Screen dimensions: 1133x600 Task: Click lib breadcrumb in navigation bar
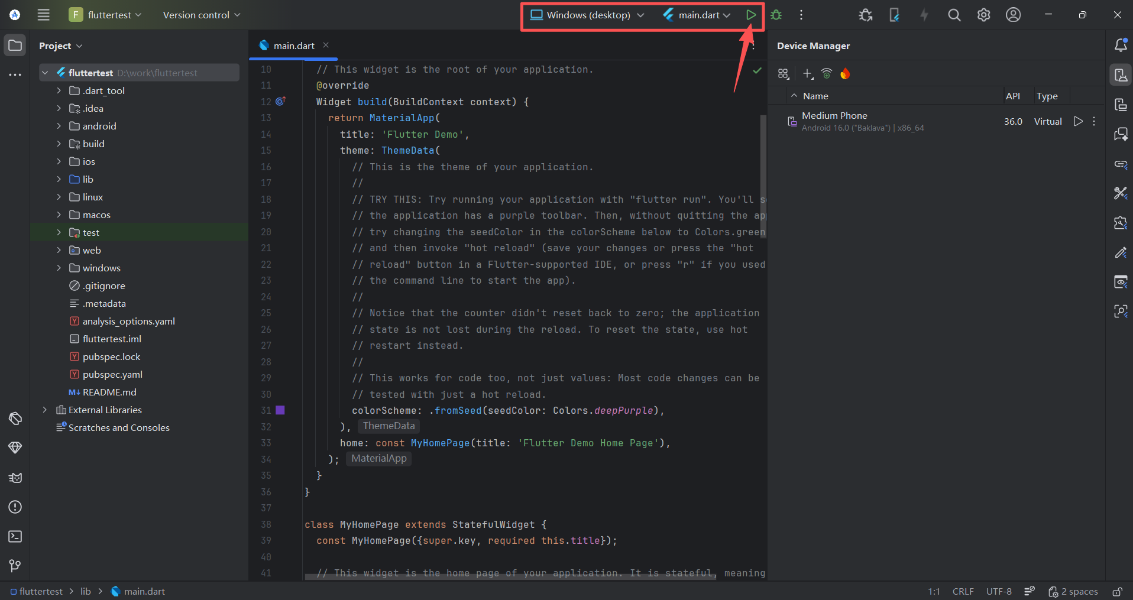(86, 591)
